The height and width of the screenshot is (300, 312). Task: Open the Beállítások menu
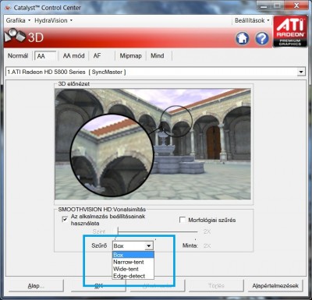(x=252, y=20)
